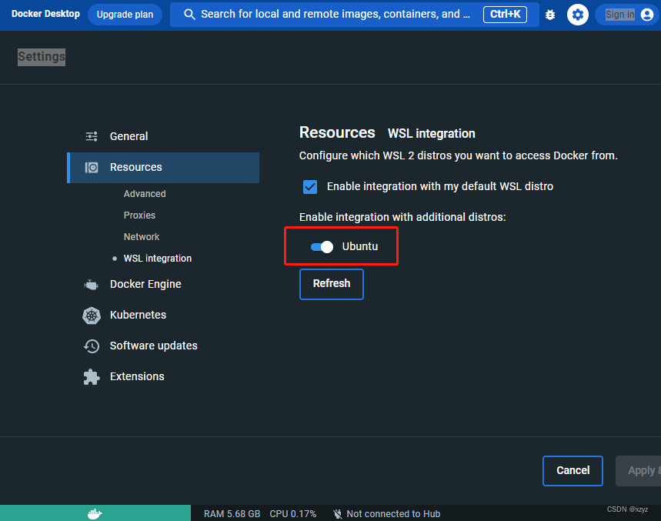Cancel the settings changes

click(573, 470)
